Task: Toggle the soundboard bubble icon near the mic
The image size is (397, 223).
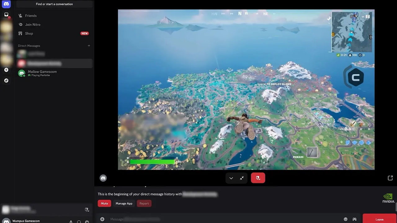Action: pos(79,222)
